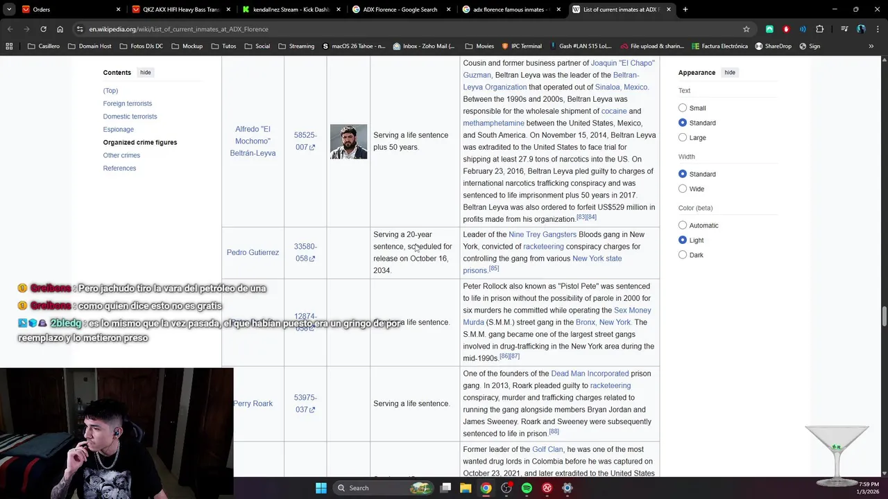
Task: Jump to Domestic terrorists section
Action: 130,116
